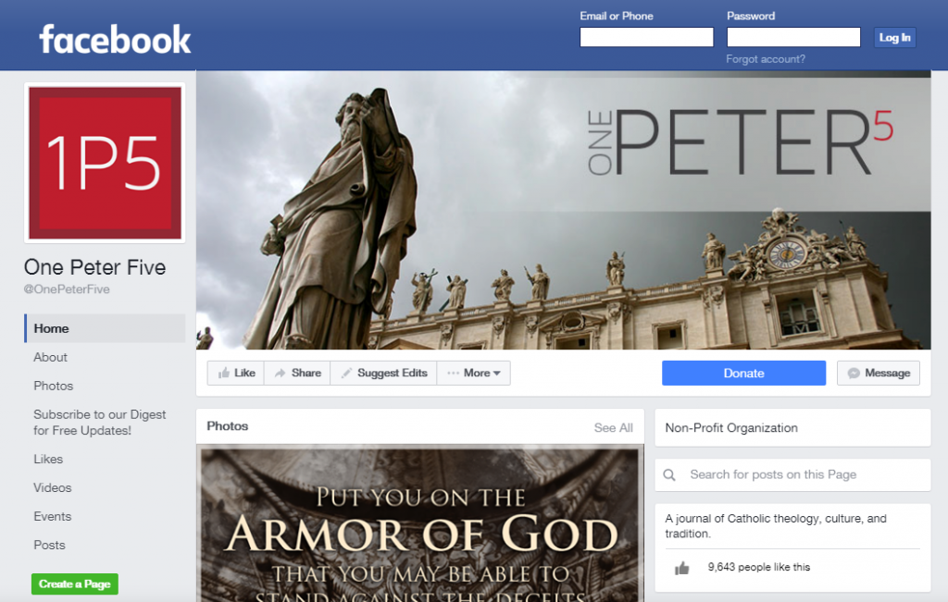948x602 pixels.
Task: Open the Videos section
Action: point(53,488)
